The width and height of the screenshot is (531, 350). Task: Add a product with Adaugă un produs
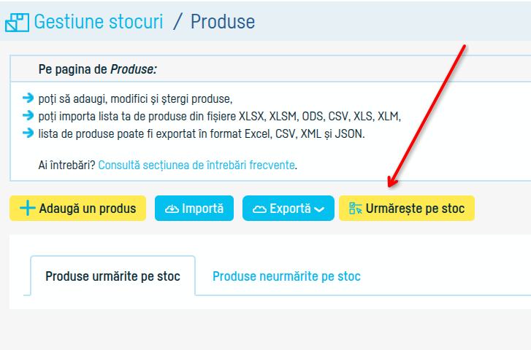pos(78,209)
